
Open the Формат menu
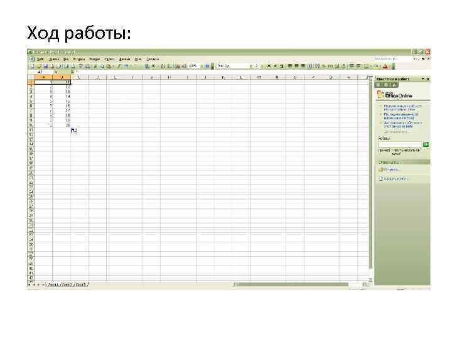tap(95, 59)
